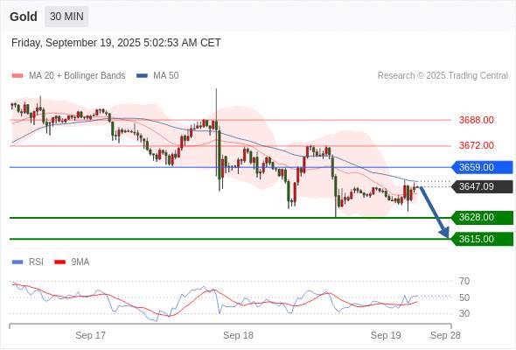Click the green 3628.00 support price tag
Screen dimensions: 516x350
tap(482, 218)
